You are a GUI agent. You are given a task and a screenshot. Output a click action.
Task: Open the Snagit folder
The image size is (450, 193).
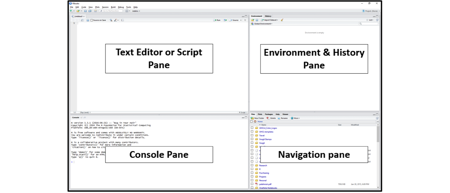pos(262,143)
